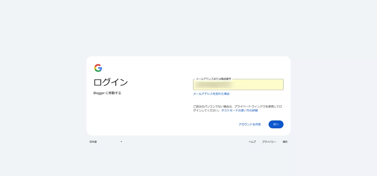Image resolution: width=377 pixels, height=176 pixels.
Task: Click the word "Blogger" in the subtitle
Action: click(x=99, y=93)
